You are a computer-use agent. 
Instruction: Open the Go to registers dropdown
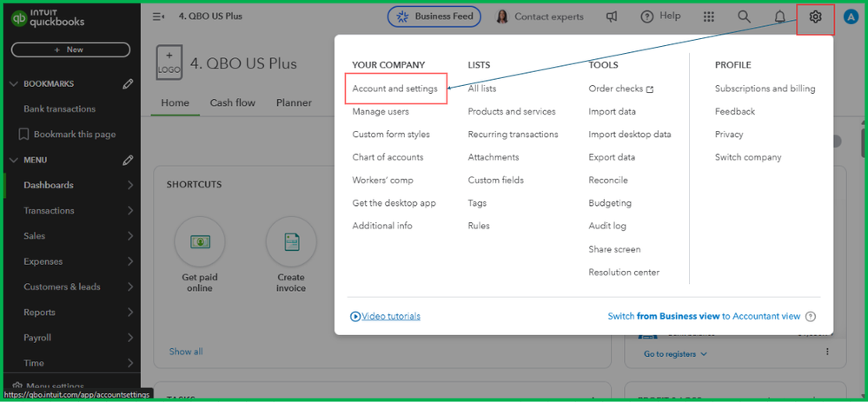[675, 353]
